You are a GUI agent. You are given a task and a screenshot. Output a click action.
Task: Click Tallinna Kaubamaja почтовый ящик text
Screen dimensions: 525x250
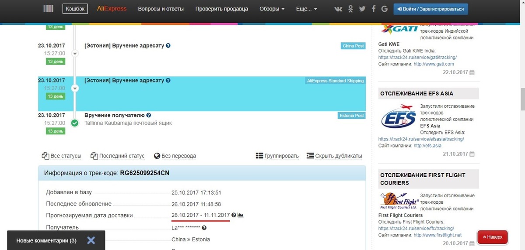128,123
